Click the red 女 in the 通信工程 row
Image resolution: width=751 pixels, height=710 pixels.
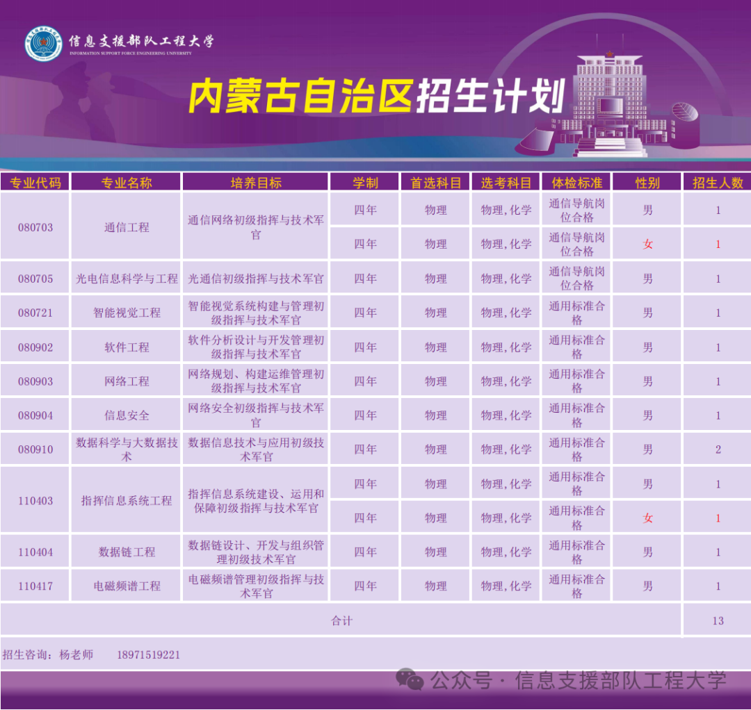[x=647, y=244]
